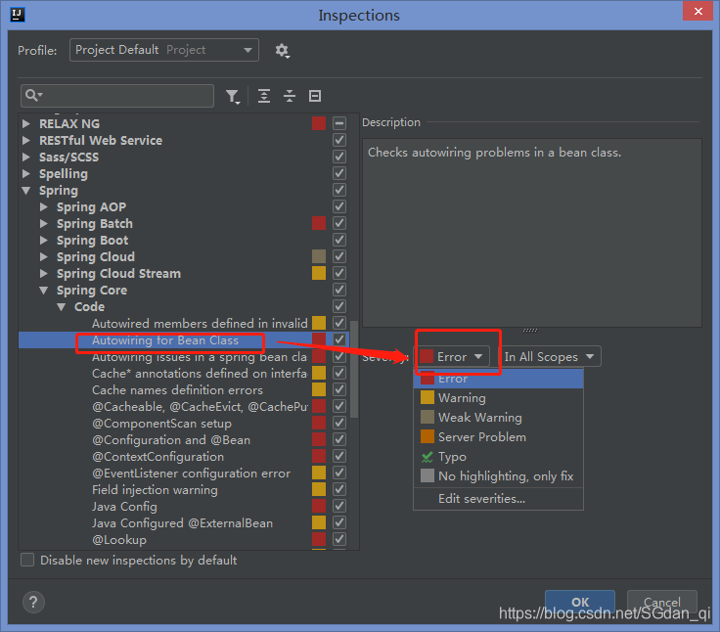This screenshot has width=720, height=632.
Task: Click the inspection tree vertical scrollbar
Action: click(x=354, y=369)
